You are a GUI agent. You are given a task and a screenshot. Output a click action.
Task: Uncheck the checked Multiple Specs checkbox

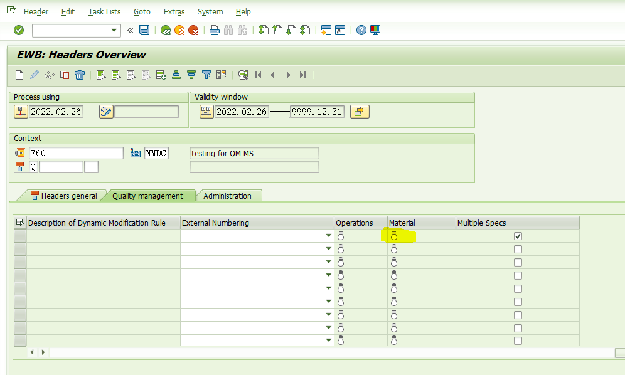(x=518, y=236)
